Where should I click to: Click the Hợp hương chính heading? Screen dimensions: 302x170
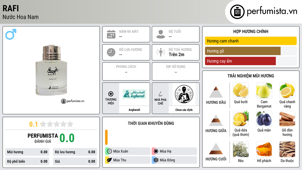point(251,31)
